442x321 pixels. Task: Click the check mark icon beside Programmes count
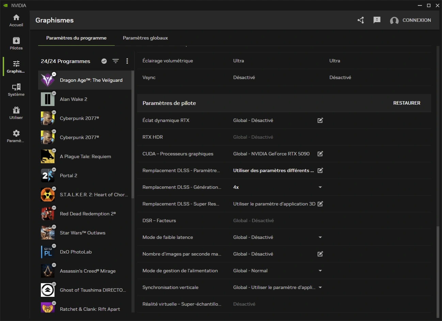point(104,61)
